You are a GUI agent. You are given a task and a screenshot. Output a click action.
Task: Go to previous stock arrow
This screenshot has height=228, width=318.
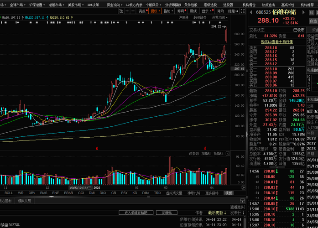point(251,12)
